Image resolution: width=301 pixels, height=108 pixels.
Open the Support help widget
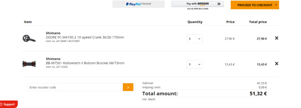[x=9, y=104]
